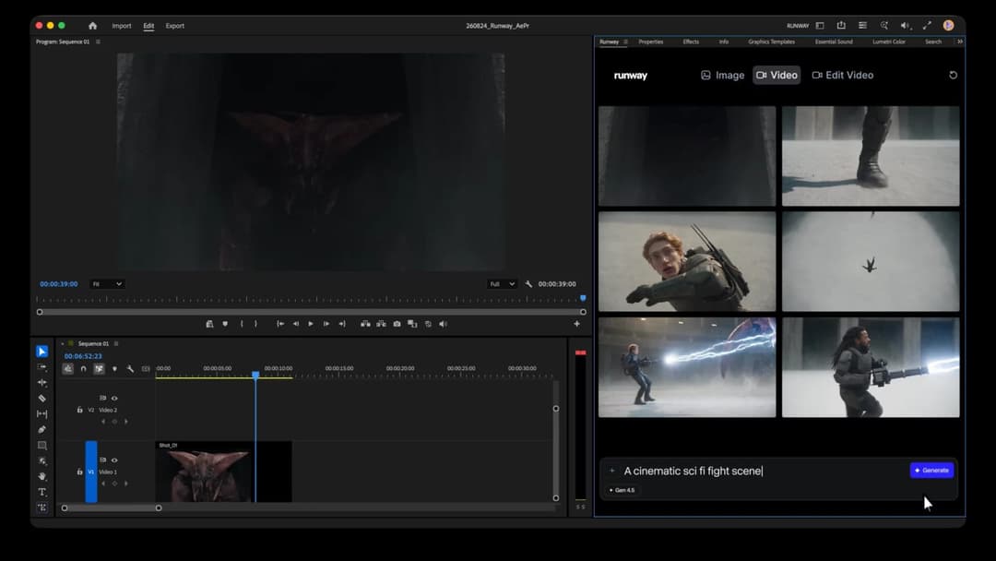Toggle sync lock for Video 1
Screen dimensions: 996x561
(x=103, y=460)
